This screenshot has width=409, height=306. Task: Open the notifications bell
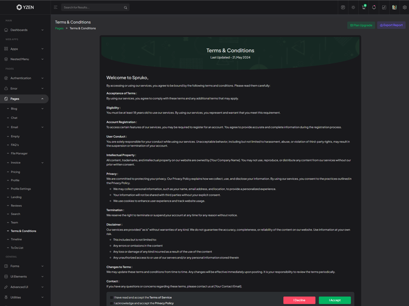pyautogui.click(x=374, y=8)
